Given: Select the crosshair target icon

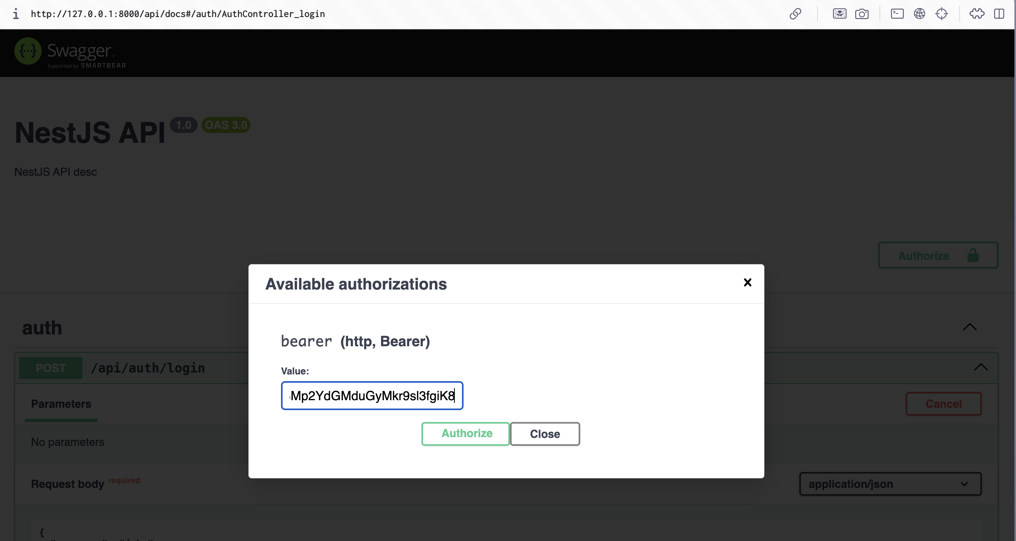Looking at the screenshot, I should pyautogui.click(x=942, y=14).
